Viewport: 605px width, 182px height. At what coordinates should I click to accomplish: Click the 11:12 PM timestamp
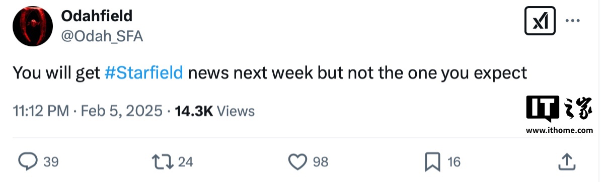[x=40, y=111]
